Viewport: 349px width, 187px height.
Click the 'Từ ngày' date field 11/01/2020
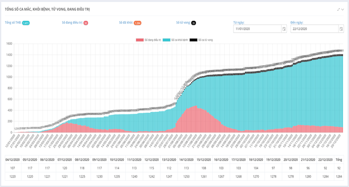[x=257, y=29]
